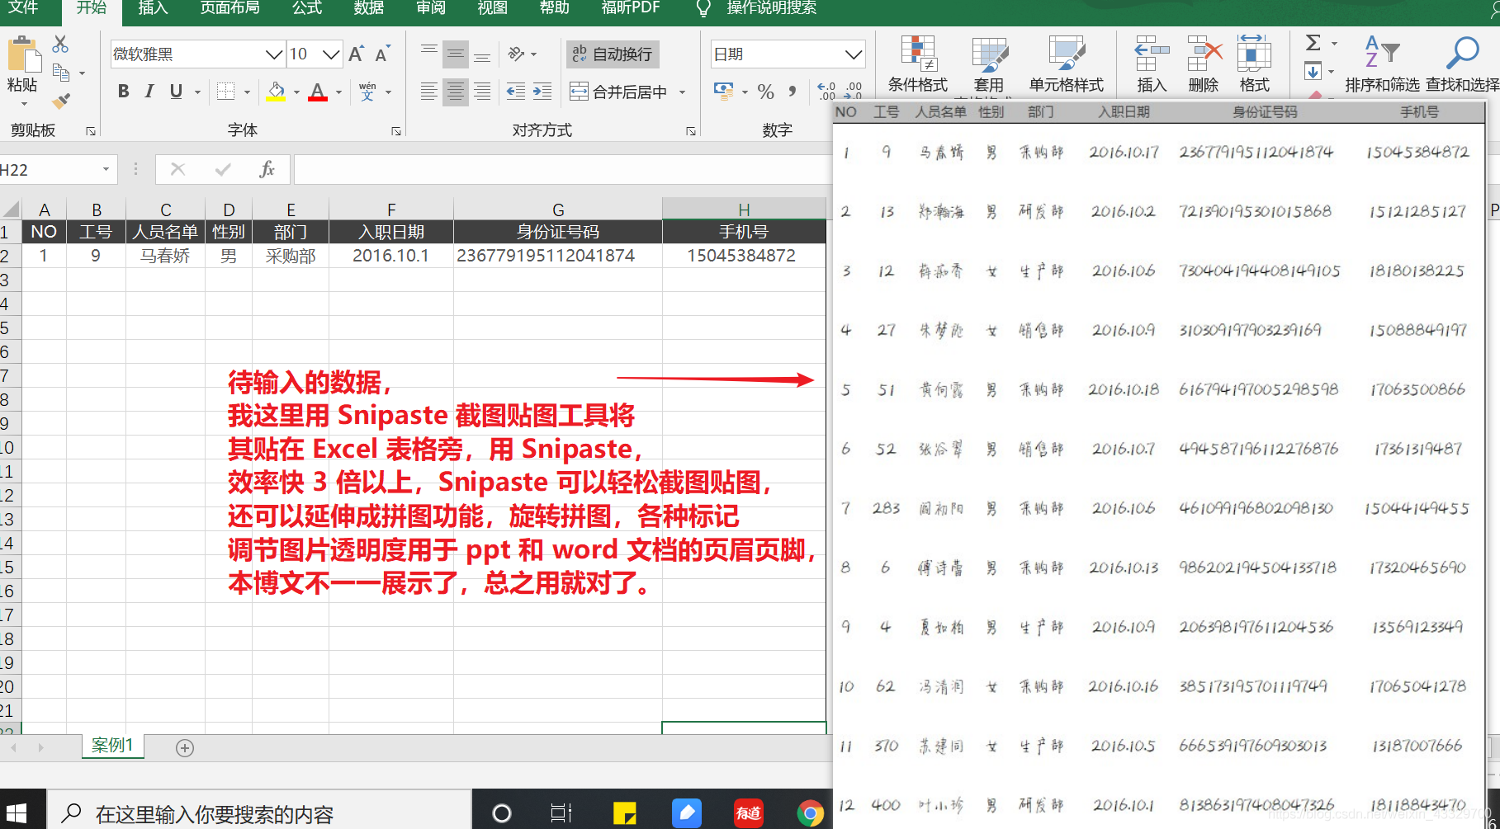Open the 微软雅黑 font dropdown

[274, 54]
